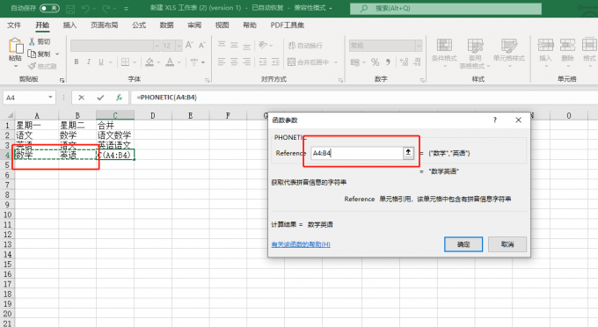
Task: Click the Percent Style icon
Action: coord(376,62)
